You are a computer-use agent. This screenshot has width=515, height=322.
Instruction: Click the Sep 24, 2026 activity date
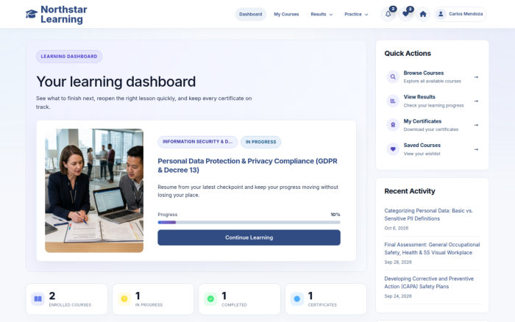click(x=398, y=296)
